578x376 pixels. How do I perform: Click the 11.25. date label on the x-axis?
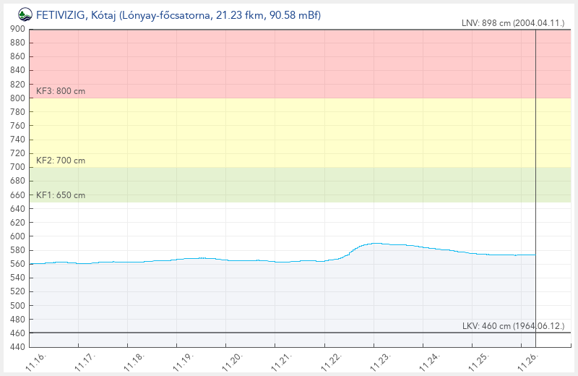click(x=478, y=361)
